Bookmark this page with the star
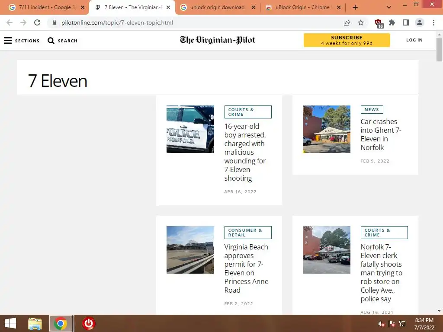Screen dimensions: 443x332 click(361, 22)
